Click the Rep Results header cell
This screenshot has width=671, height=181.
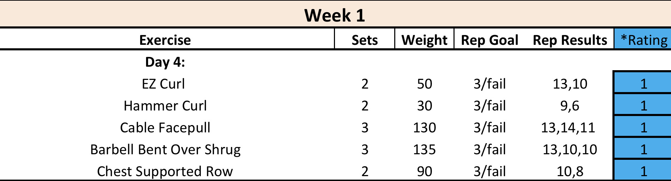570,40
